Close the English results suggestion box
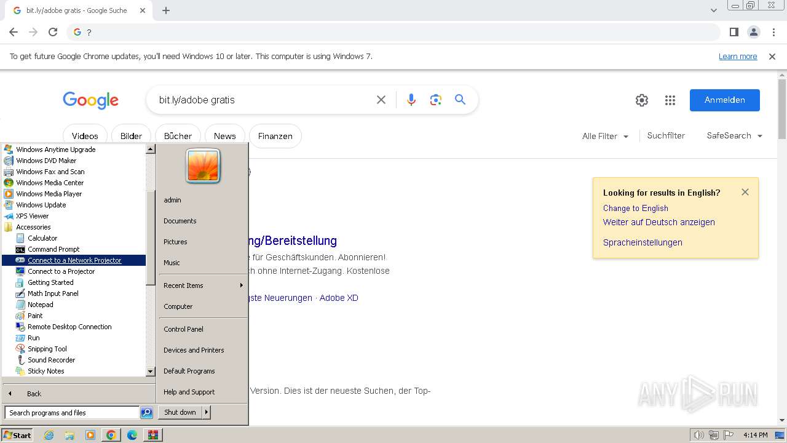 pos(745,192)
